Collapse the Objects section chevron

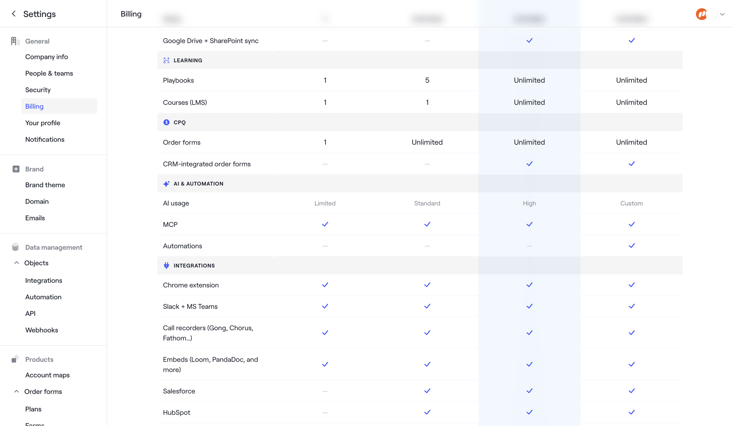(16, 263)
